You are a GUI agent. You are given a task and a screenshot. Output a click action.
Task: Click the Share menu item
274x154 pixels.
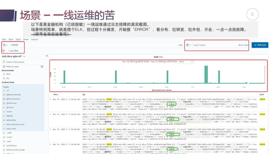(26, 39)
